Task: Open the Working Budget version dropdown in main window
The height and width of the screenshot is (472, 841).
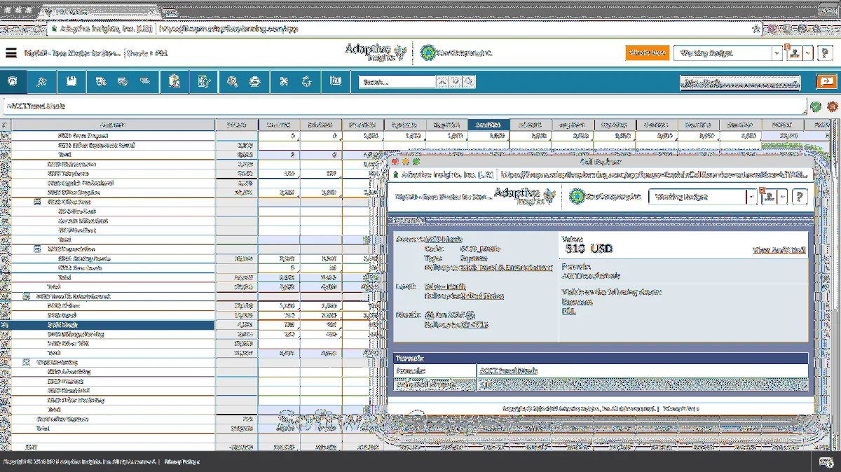Action: click(777, 53)
